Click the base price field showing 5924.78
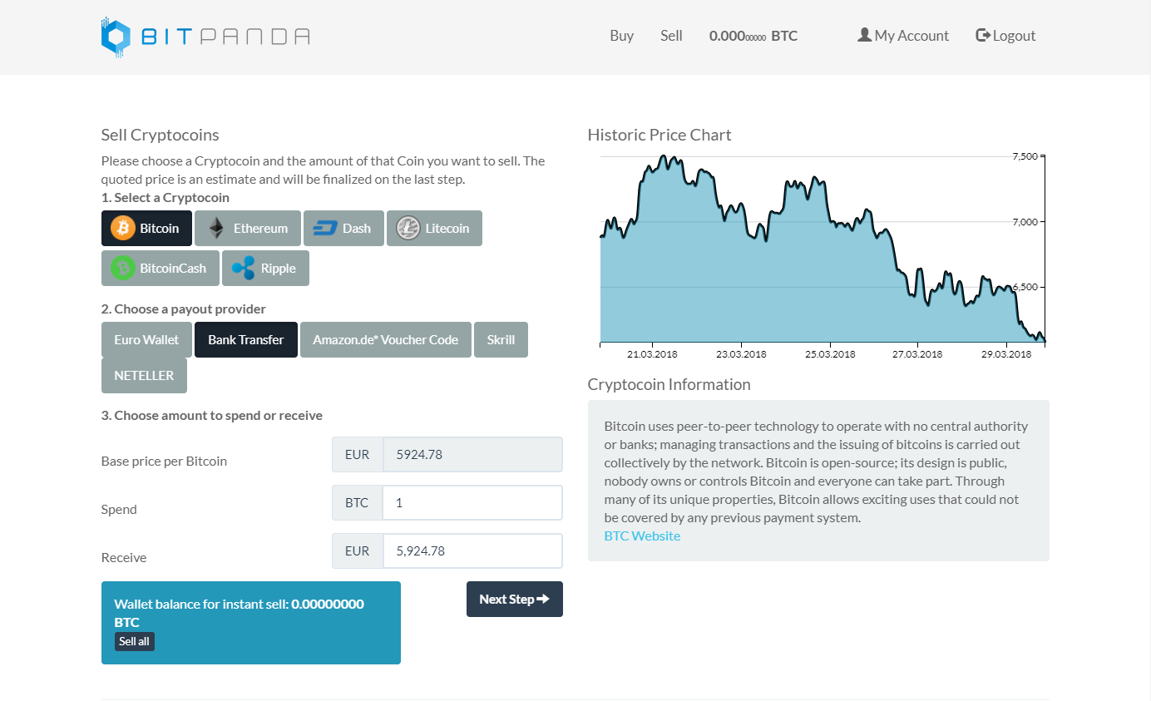The image size is (1151, 701). [x=472, y=455]
